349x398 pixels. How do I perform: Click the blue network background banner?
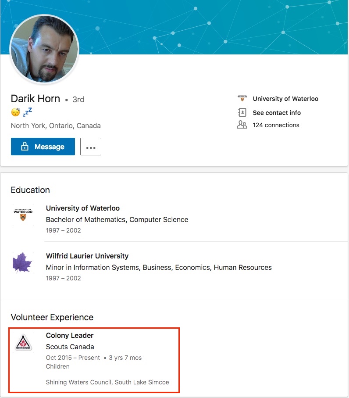pyautogui.click(x=213, y=27)
